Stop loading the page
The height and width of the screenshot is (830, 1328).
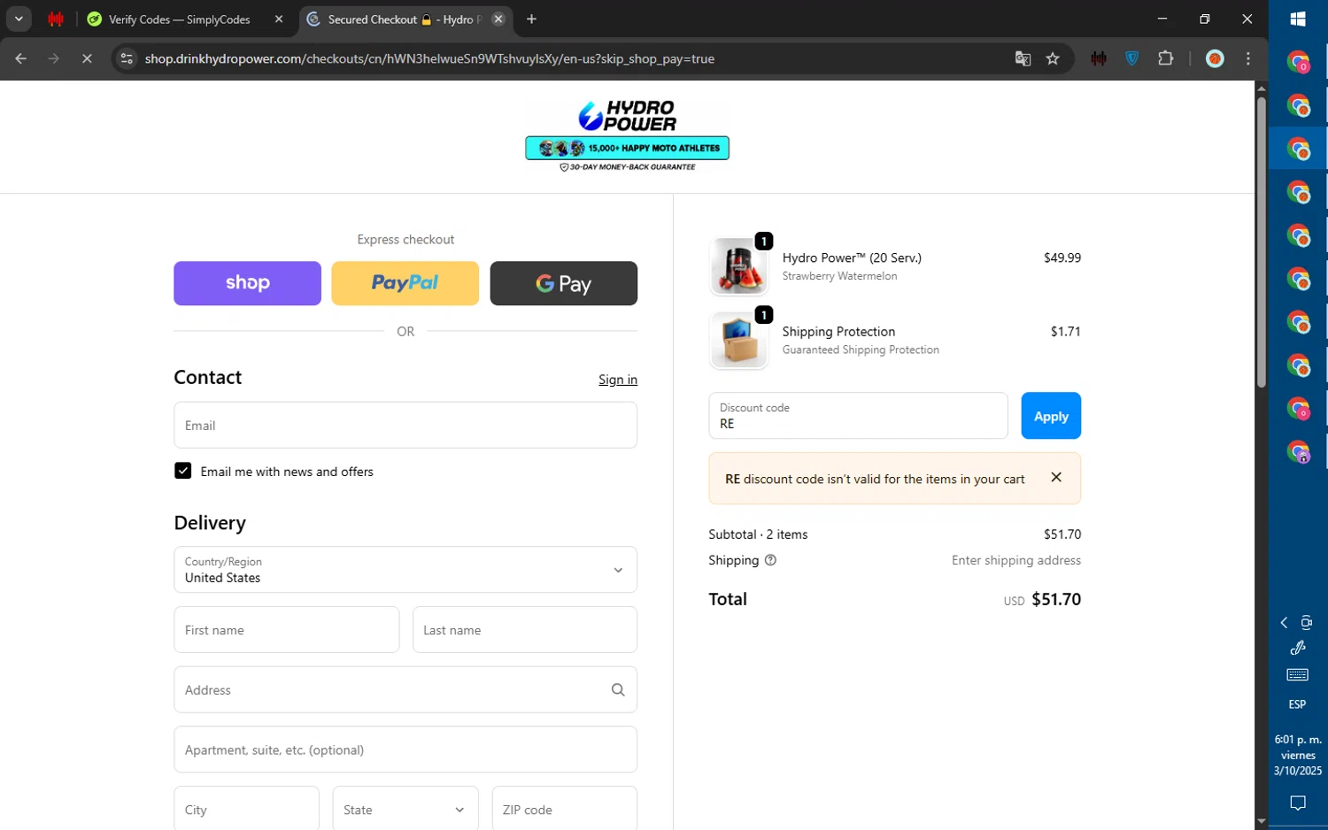87,58
